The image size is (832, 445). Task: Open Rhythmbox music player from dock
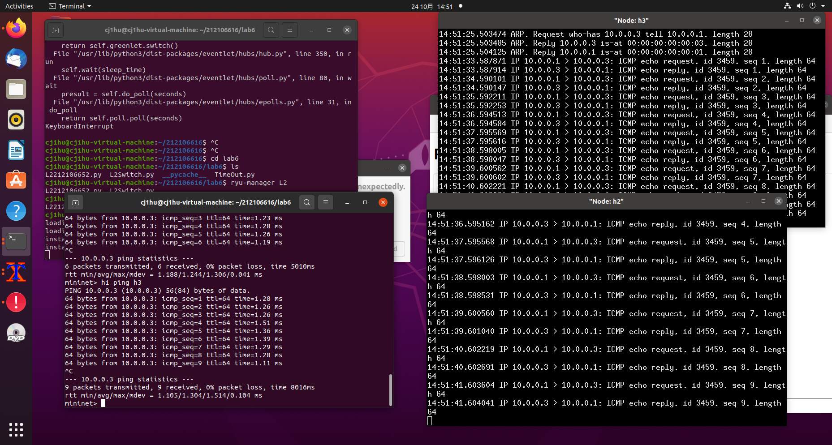pos(16,120)
